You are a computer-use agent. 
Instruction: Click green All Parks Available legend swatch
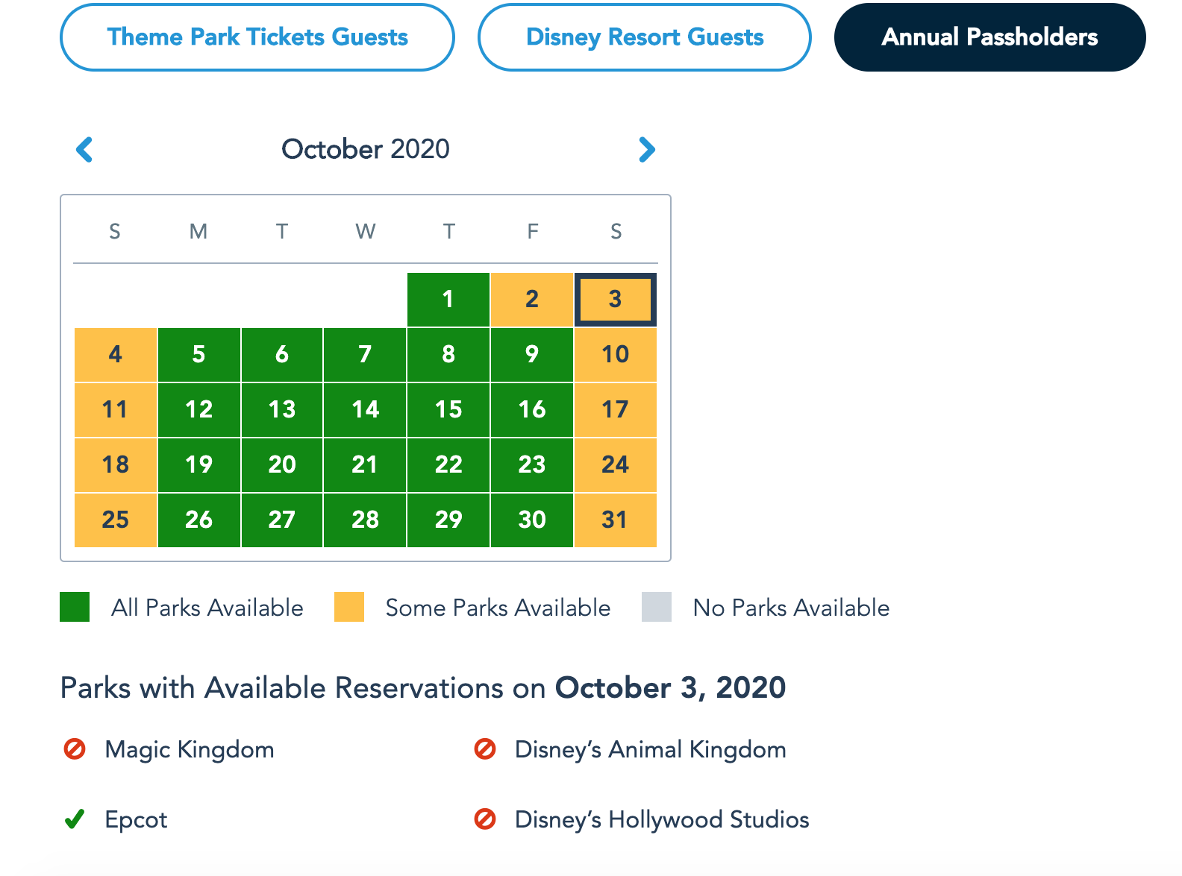75,607
